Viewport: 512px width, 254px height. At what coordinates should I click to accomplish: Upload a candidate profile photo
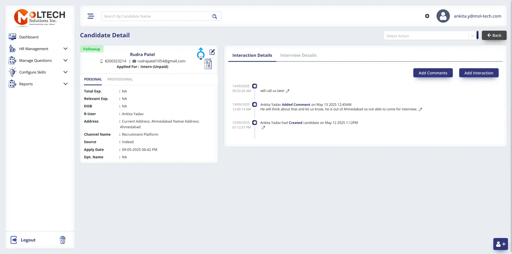click(201, 53)
